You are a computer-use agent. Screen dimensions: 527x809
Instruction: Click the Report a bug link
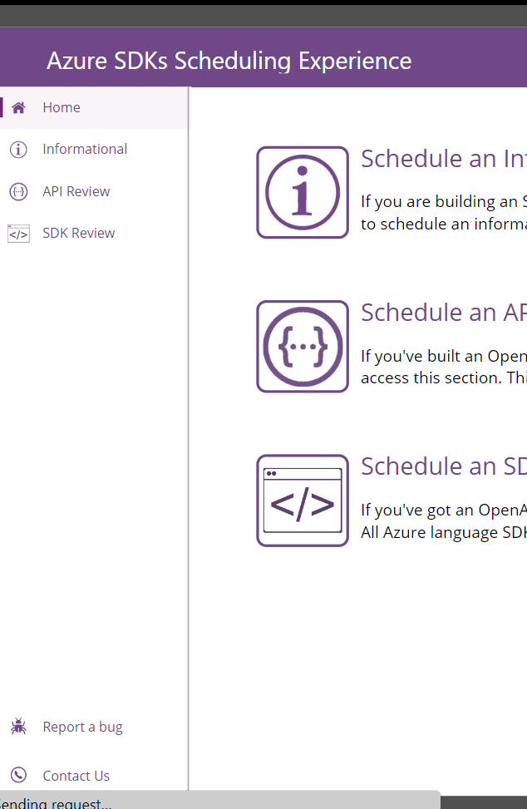[x=82, y=726]
